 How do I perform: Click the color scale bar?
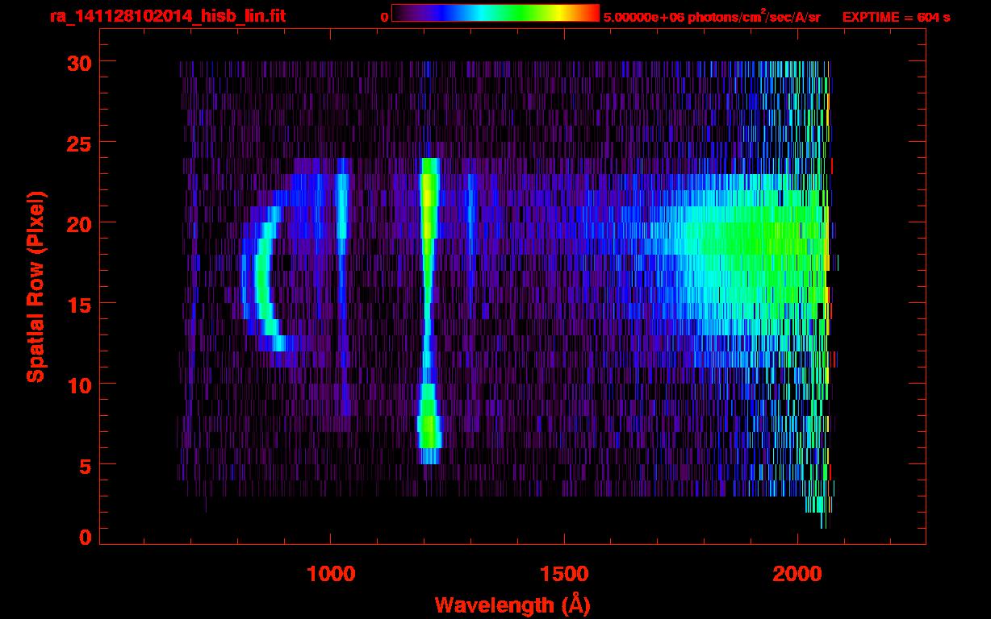pos(495,13)
